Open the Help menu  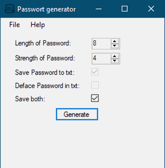(38, 25)
